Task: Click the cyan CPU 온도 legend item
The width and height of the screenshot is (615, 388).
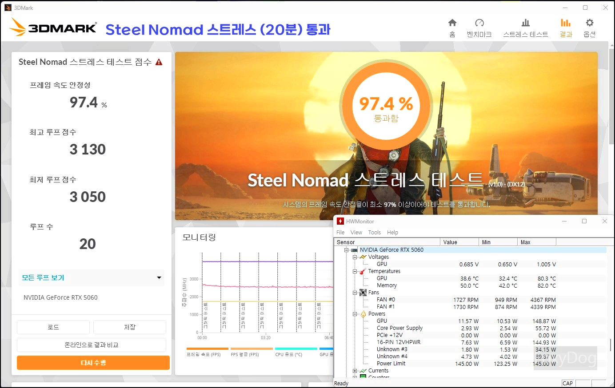Action: pos(296,352)
